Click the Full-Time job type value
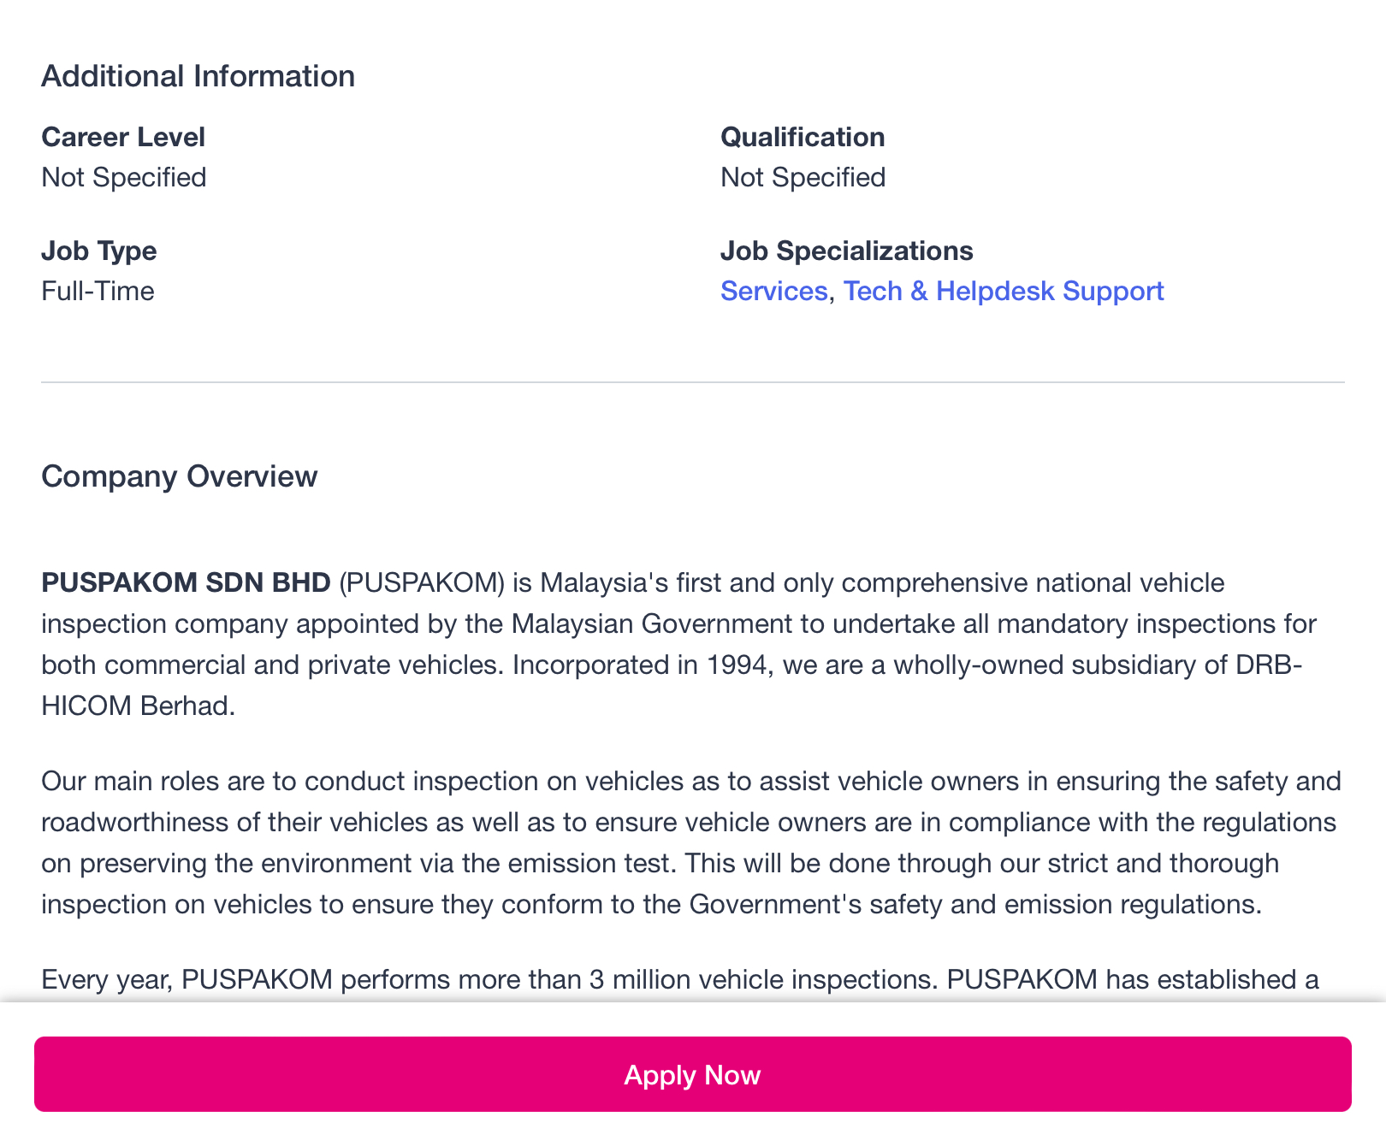The height and width of the screenshot is (1146, 1386). point(98,292)
